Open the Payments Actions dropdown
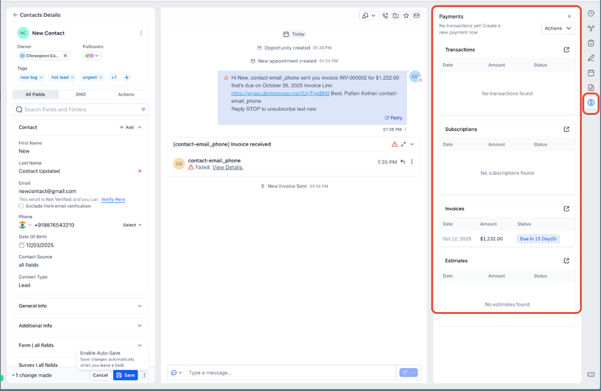 pos(558,28)
